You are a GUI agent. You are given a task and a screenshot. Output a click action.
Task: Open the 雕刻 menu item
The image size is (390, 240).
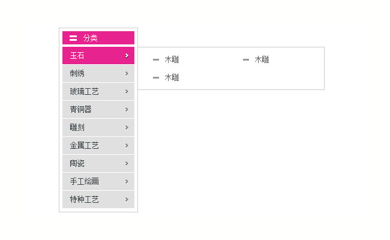coord(77,127)
